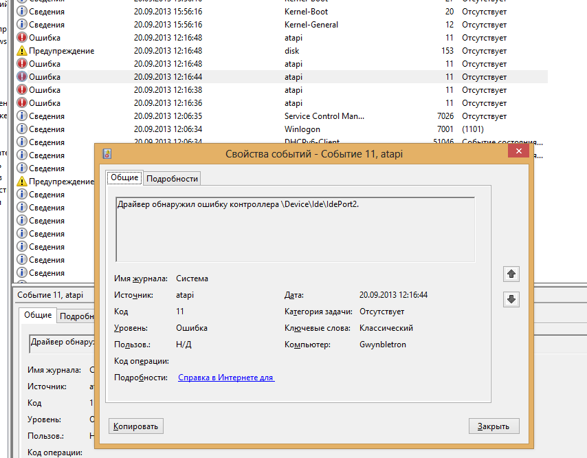Click the computer name Gwynbletron
The height and width of the screenshot is (458, 587).
[x=383, y=345]
